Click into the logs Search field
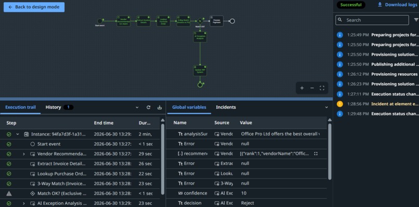This screenshot has height=207, width=419. 372,20
